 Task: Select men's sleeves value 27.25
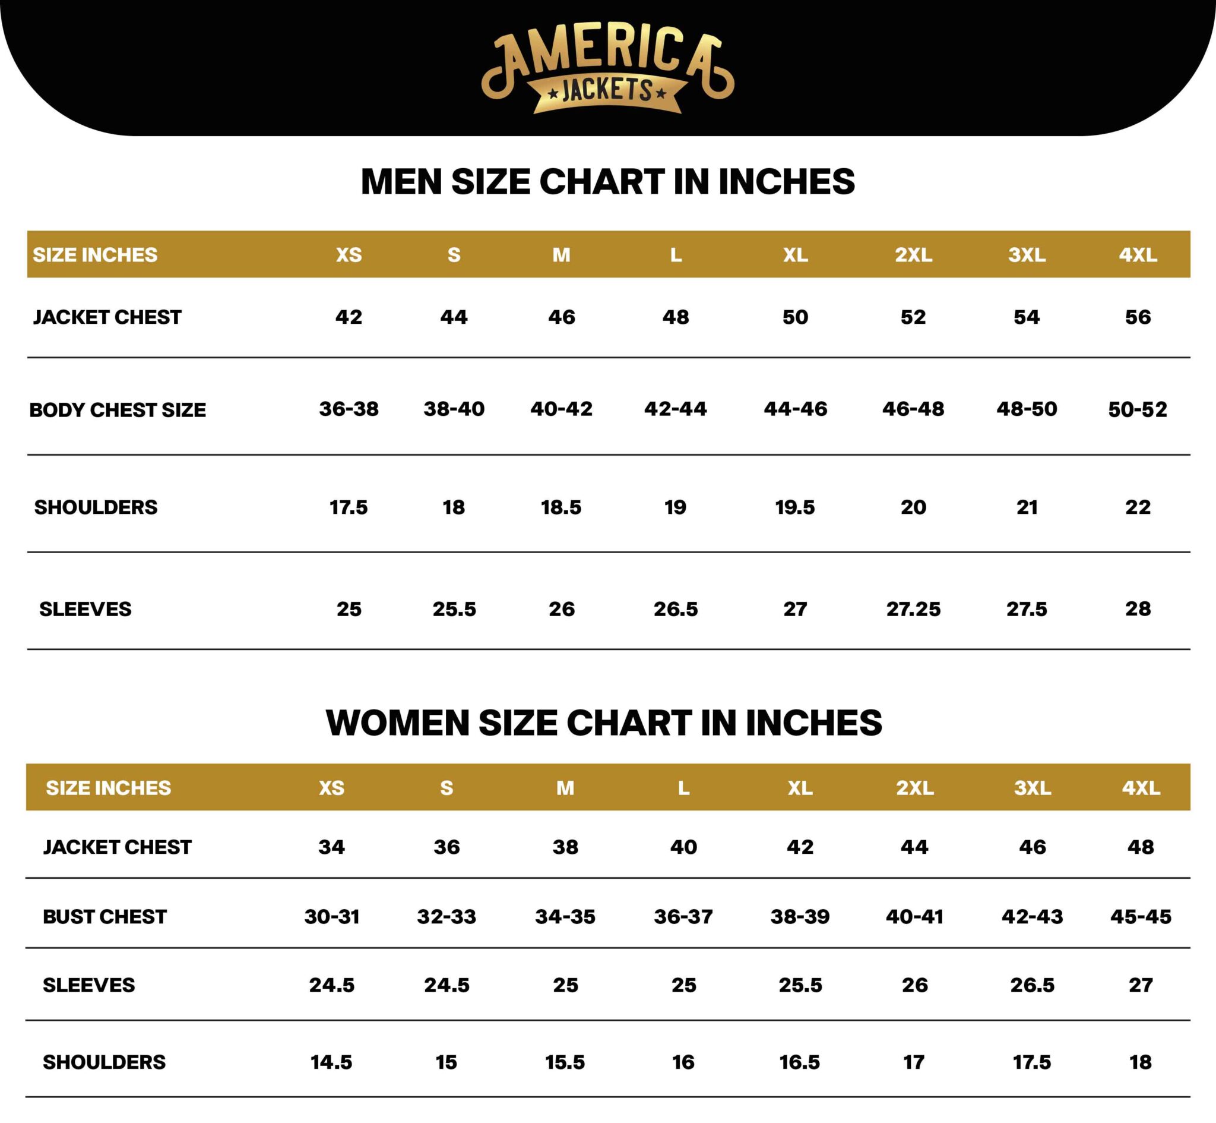(913, 608)
